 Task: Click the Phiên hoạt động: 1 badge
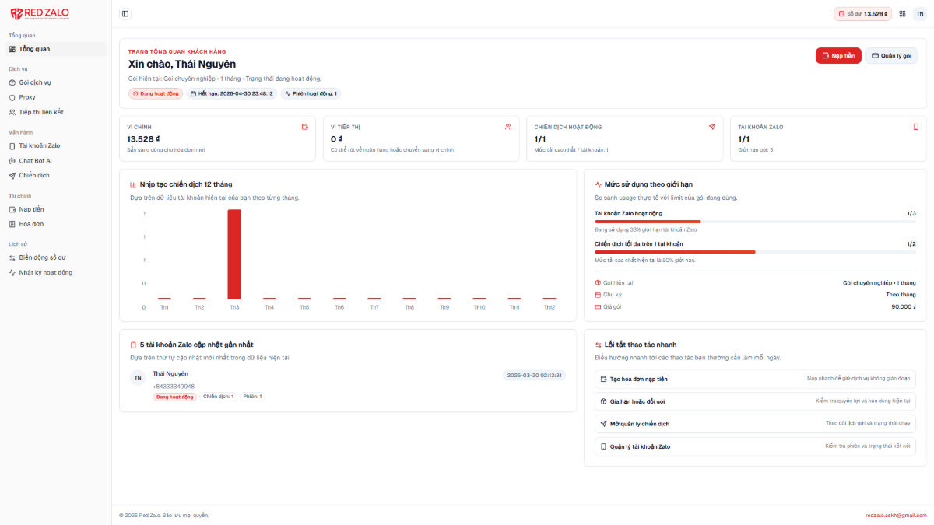point(311,93)
